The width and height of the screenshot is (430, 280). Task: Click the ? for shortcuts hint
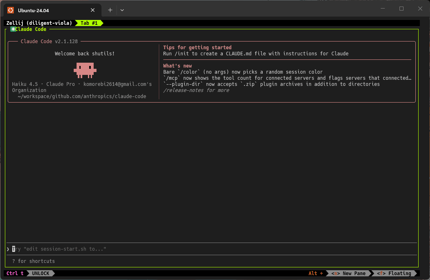[33, 261]
